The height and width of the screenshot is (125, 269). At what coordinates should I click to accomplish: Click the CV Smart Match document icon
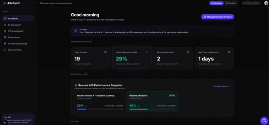pyautogui.click(x=5, y=31)
